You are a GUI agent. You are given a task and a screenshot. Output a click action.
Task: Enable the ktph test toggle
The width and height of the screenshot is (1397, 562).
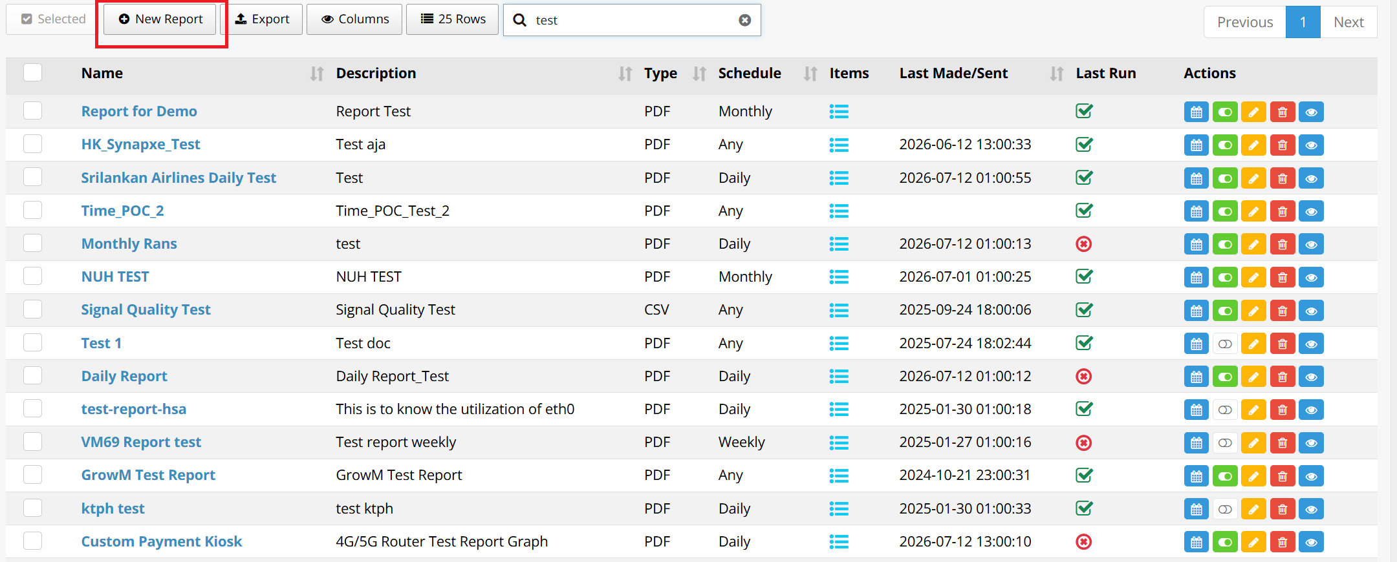1225,509
